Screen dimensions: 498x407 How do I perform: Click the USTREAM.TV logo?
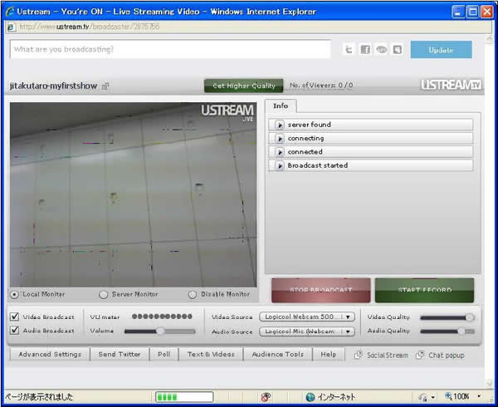pos(451,85)
